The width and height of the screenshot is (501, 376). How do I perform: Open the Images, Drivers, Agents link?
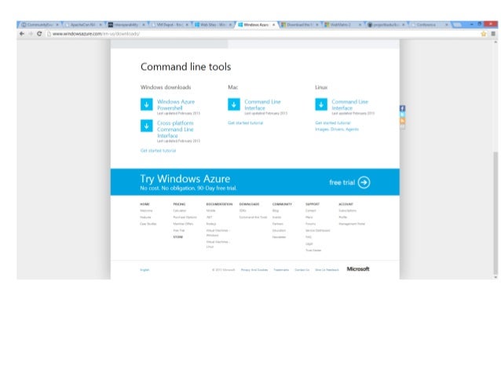(x=337, y=129)
